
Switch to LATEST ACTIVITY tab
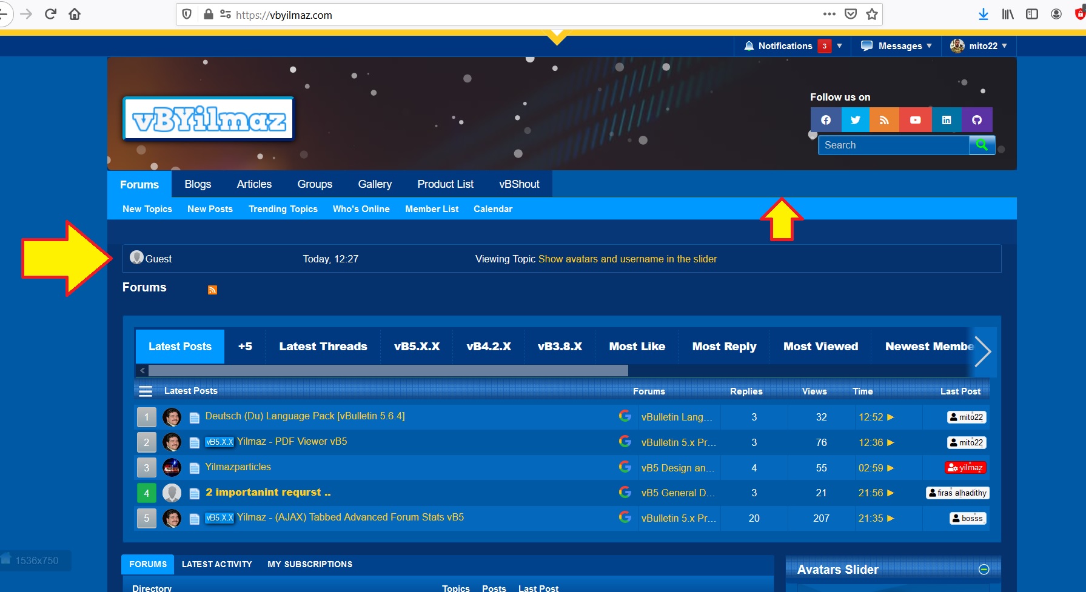[x=216, y=564]
